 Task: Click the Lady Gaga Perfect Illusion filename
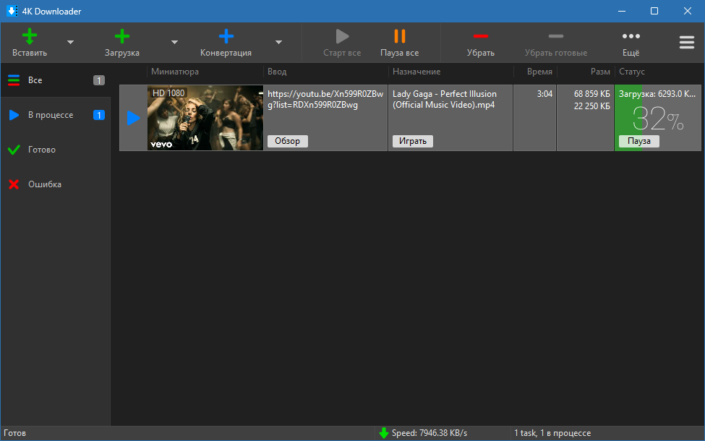[x=444, y=99]
